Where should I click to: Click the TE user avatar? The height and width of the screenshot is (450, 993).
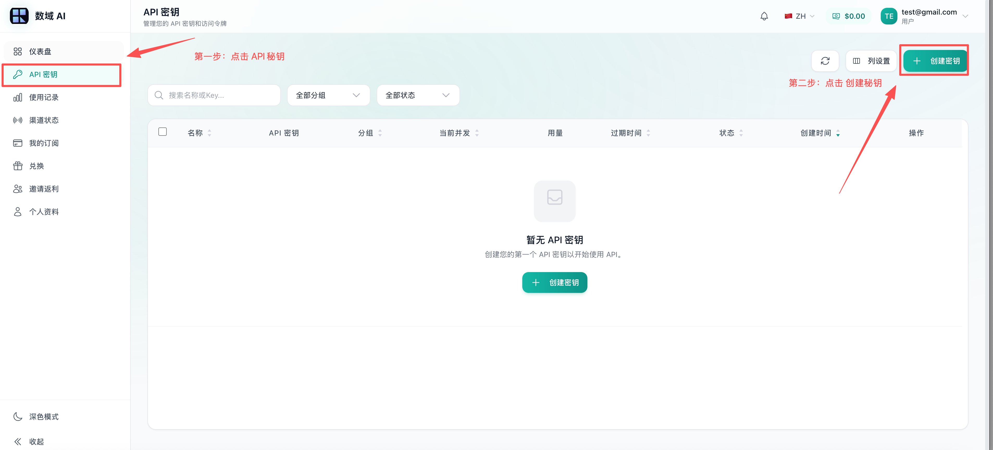tap(889, 16)
